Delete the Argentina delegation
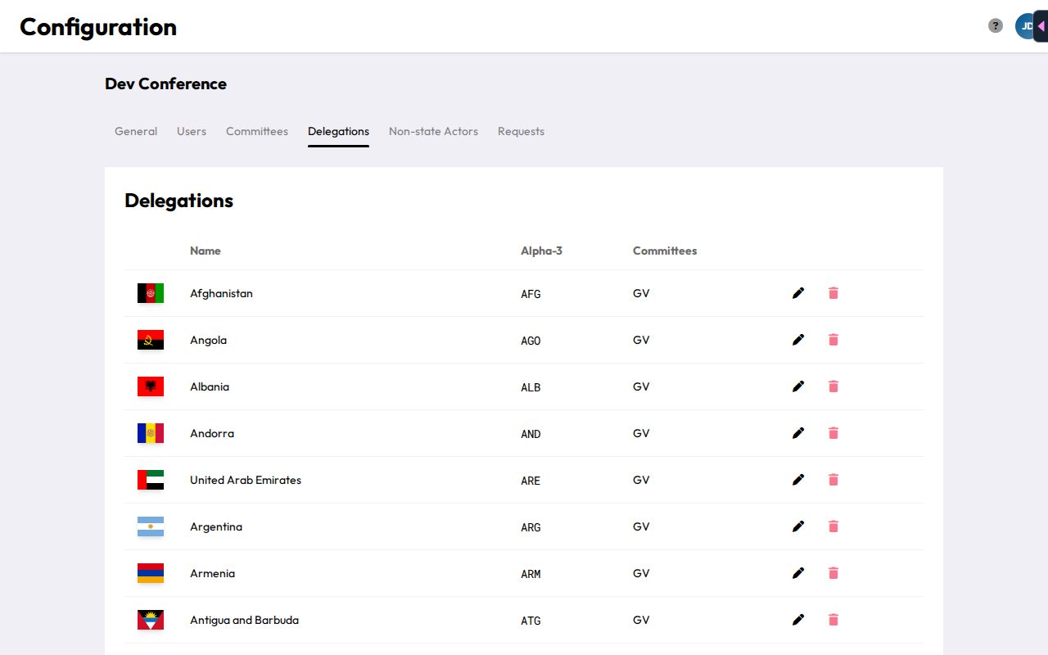This screenshot has width=1048, height=655. coord(833,526)
